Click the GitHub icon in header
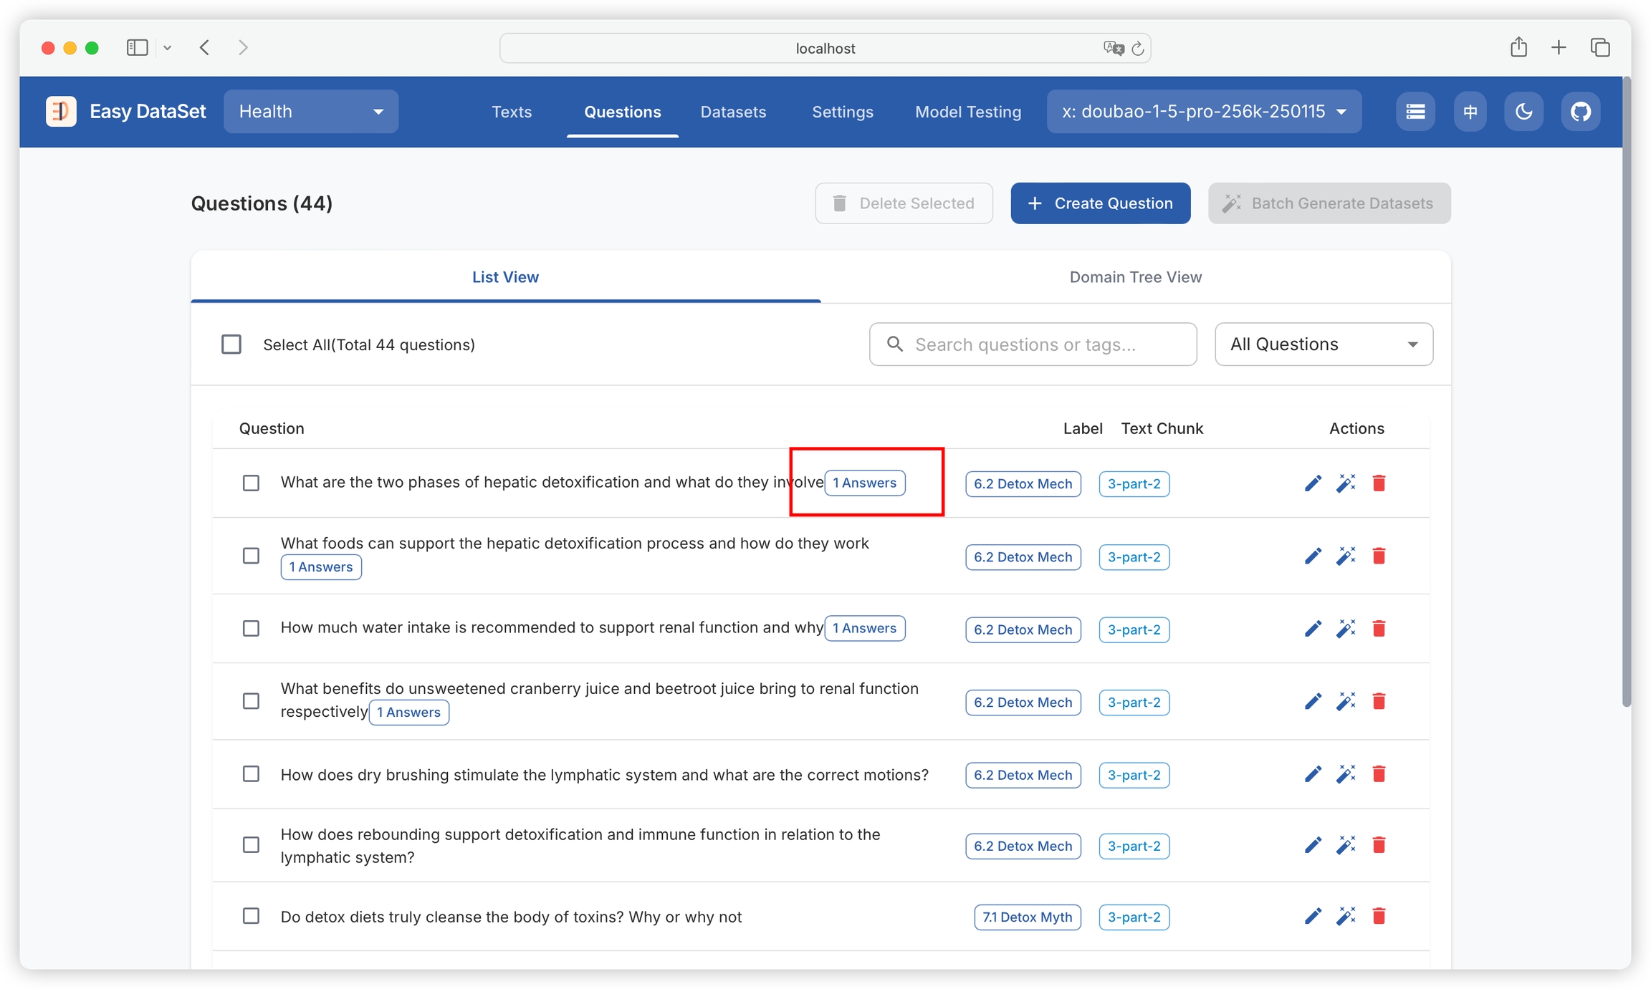This screenshot has width=1651, height=989. click(x=1580, y=112)
